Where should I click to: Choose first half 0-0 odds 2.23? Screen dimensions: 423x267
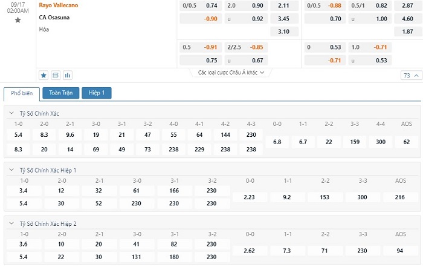249,197
